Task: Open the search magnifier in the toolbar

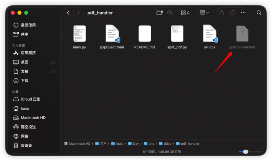Action: click(259, 13)
